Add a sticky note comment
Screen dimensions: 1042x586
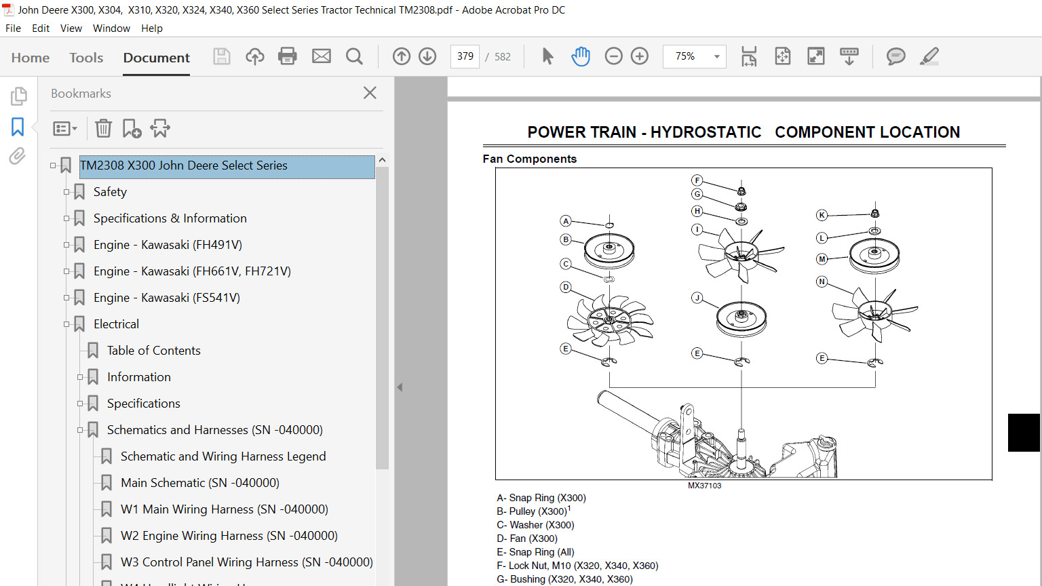896,56
